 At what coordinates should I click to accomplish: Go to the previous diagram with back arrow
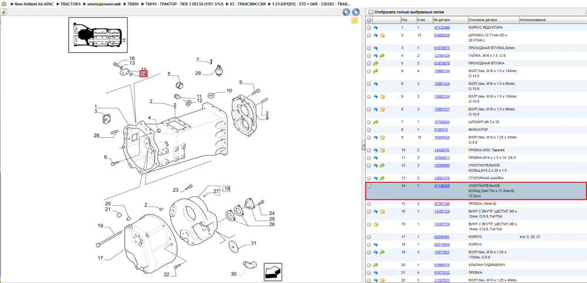(346, 12)
